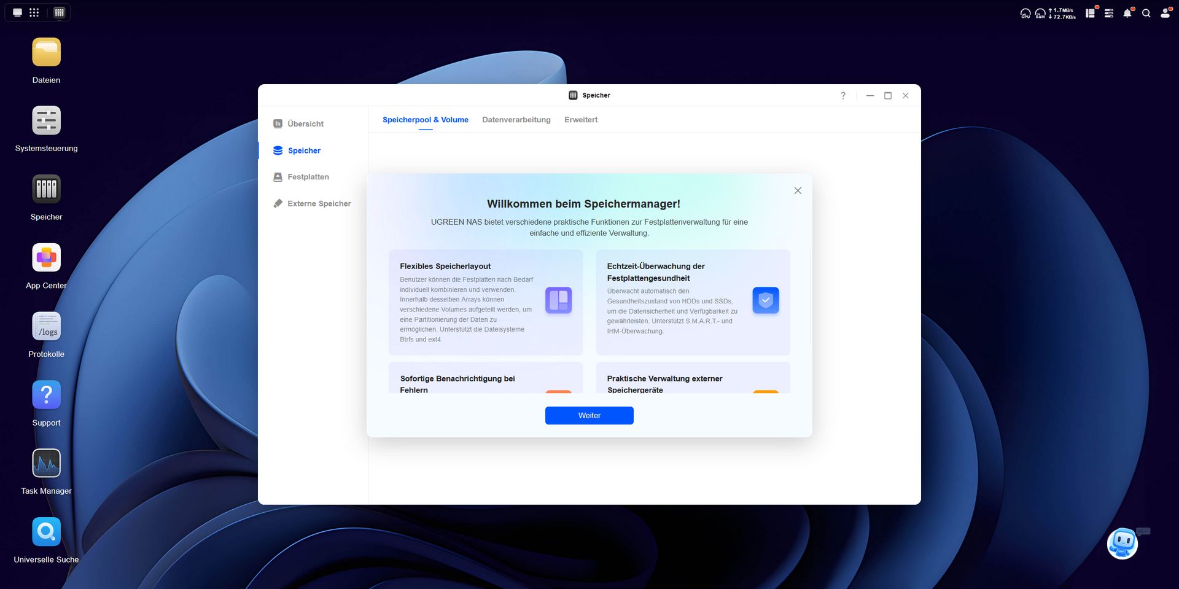Select the Speicherpool & Volume tab
This screenshot has height=589, width=1179.
pyautogui.click(x=425, y=120)
